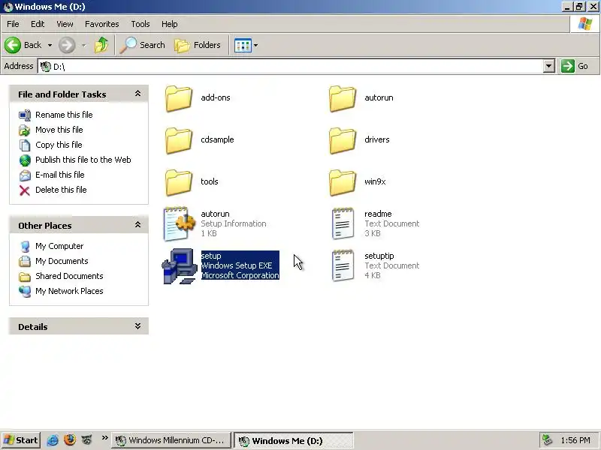Viewport: 601px width, 450px height.
Task: Go to My Network Places
Action: [x=69, y=291]
